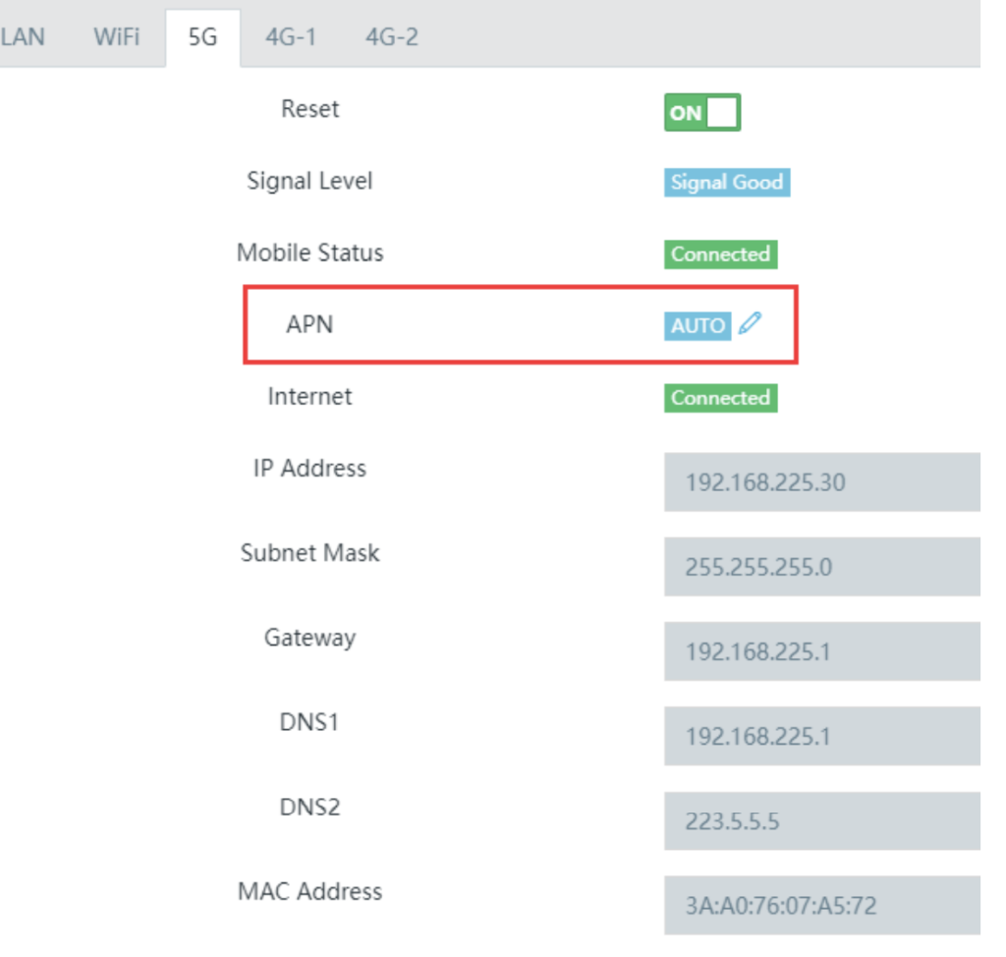Click the APN label text
Screen dimensions: 1006x957
coord(309,324)
